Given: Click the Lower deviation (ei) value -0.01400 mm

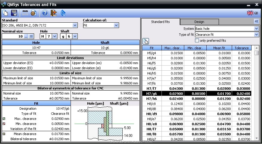Looking at the screenshot, I should pyautogui.click(x=129, y=68).
